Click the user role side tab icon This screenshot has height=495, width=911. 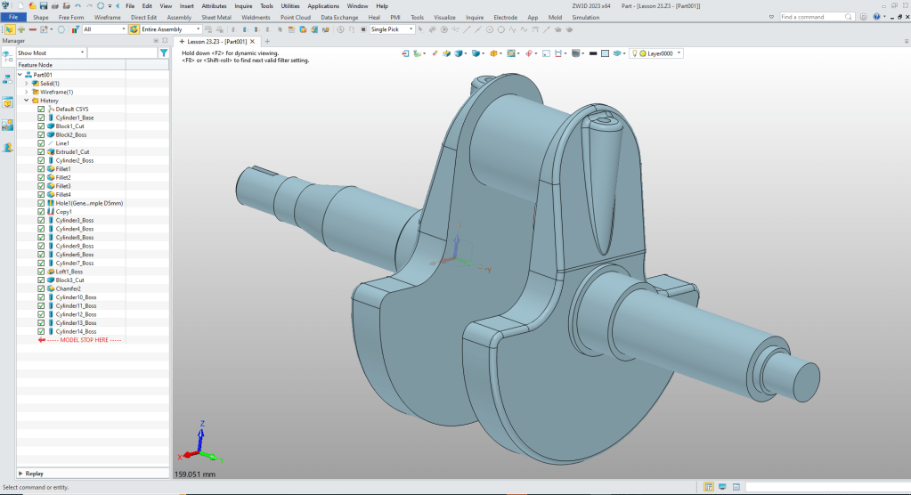[x=7, y=148]
